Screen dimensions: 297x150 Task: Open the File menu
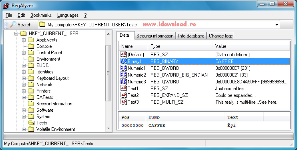click(9, 15)
